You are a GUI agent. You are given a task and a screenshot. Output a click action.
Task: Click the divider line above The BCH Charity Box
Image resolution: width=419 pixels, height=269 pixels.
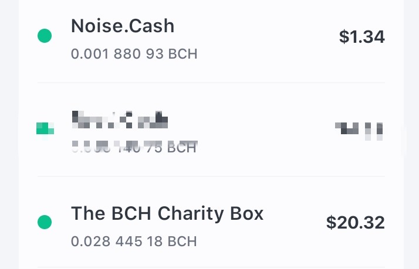coord(211,176)
